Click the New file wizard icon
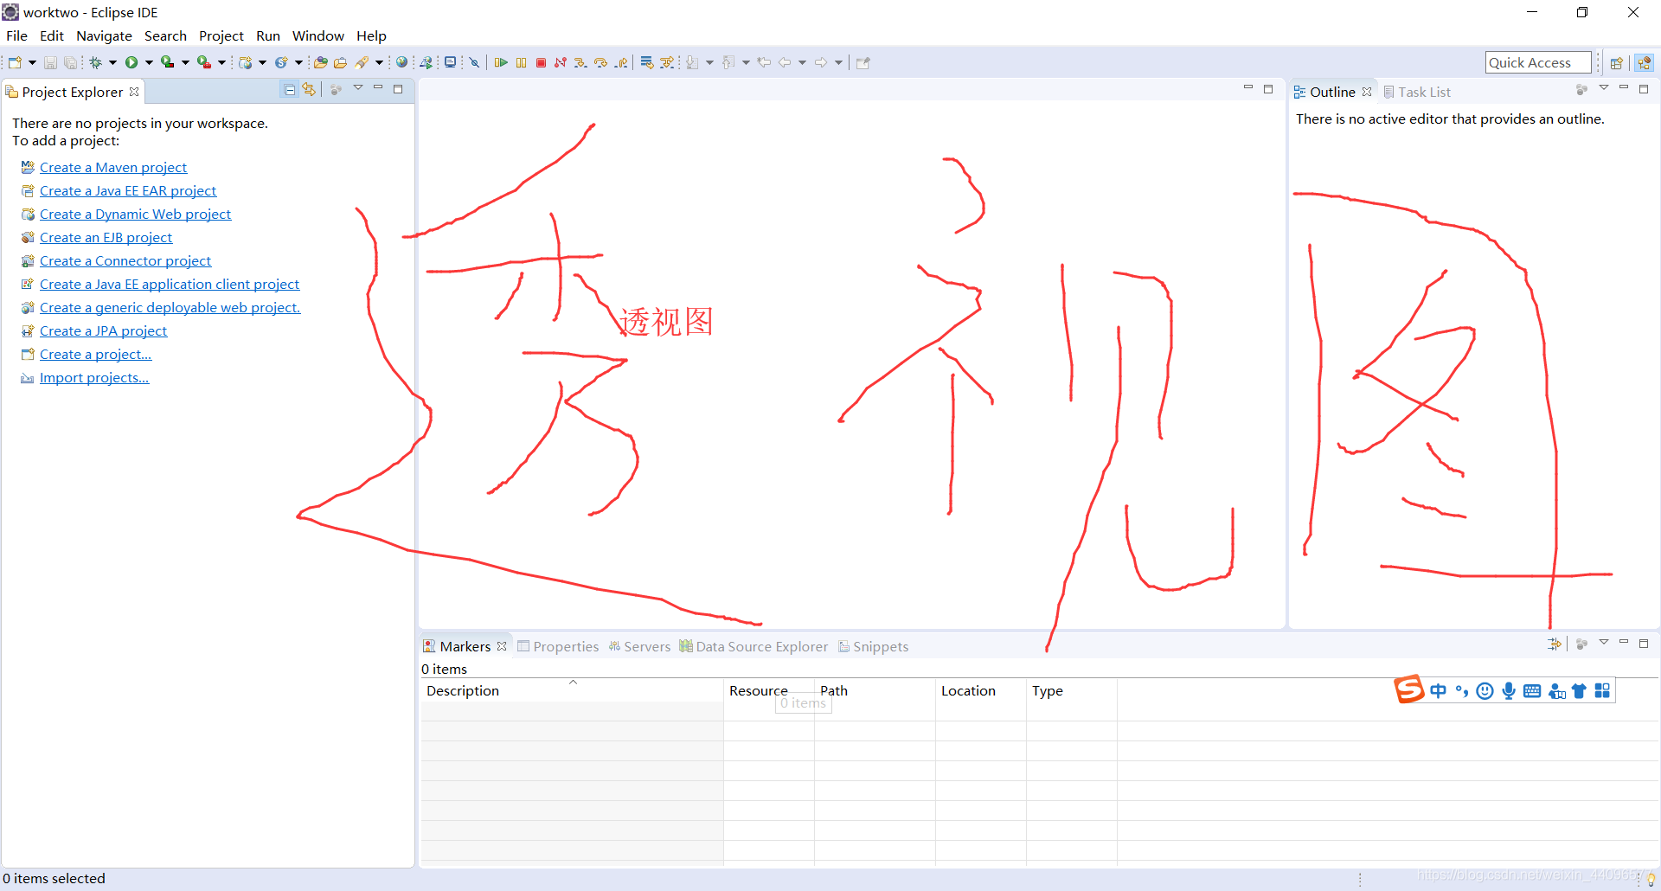The height and width of the screenshot is (891, 1661). pos(15,62)
